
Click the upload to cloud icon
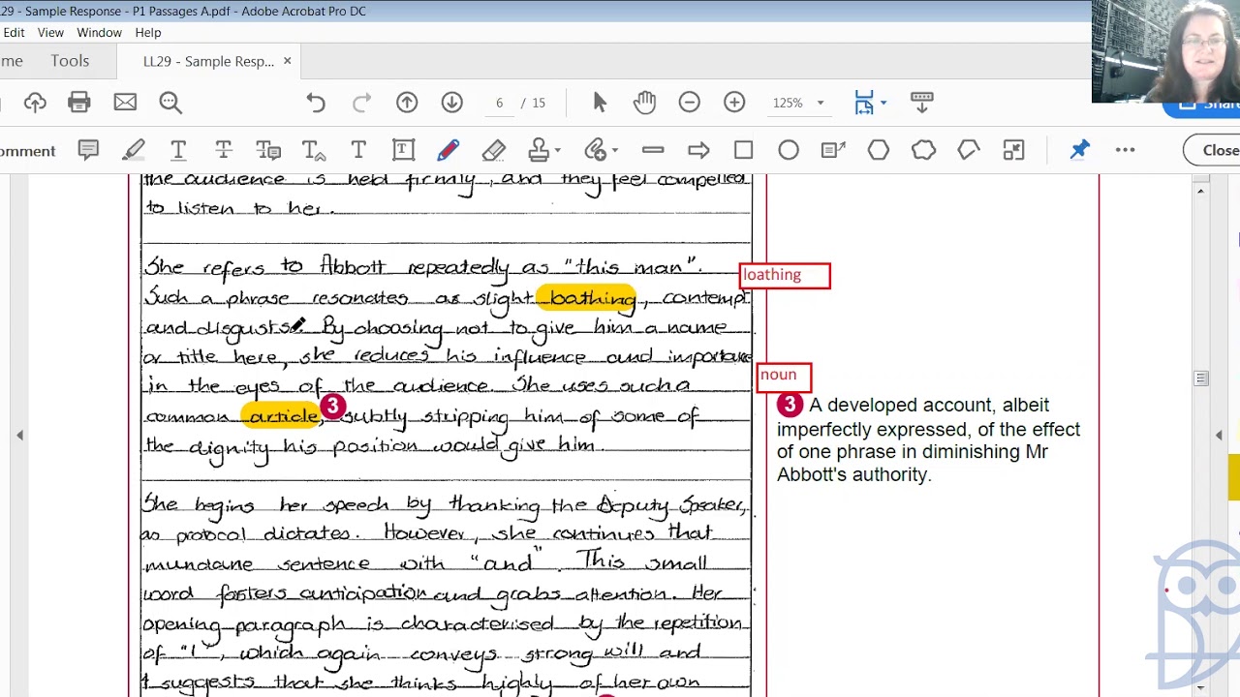[35, 103]
